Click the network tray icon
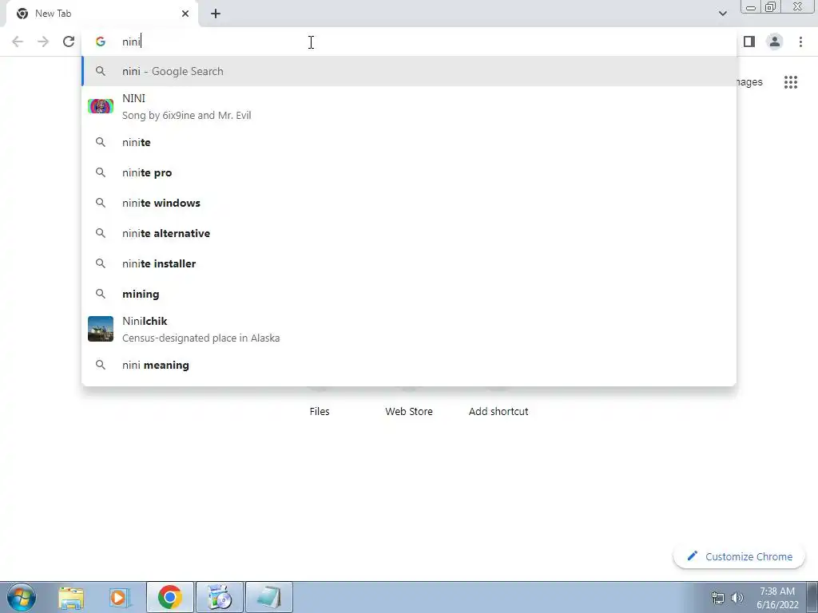This screenshot has width=818, height=613. [718, 598]
